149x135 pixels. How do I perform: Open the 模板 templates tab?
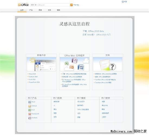59,10
